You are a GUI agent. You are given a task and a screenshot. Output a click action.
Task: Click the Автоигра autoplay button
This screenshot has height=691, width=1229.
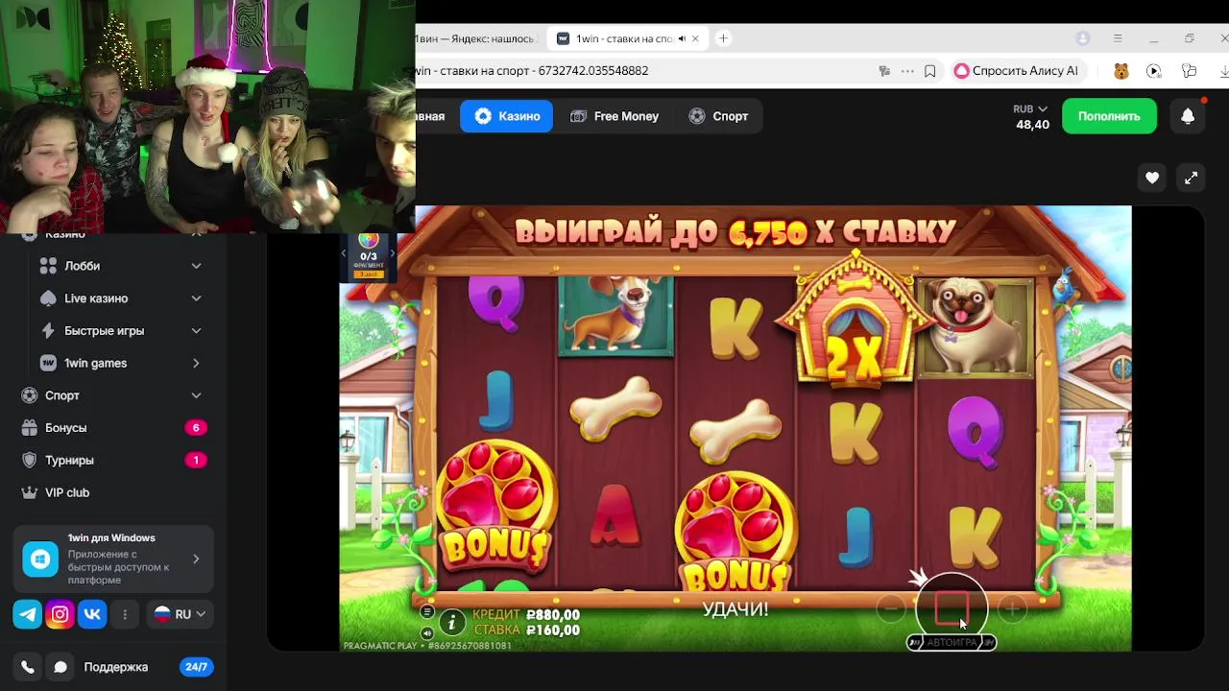952,642
